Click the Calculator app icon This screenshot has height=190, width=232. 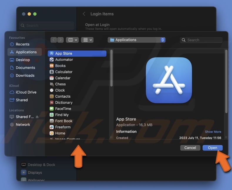[x=51, y=72]
